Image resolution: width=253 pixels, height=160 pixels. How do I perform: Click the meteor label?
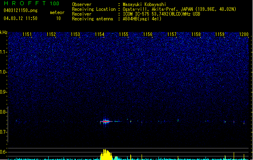(57, 12)
